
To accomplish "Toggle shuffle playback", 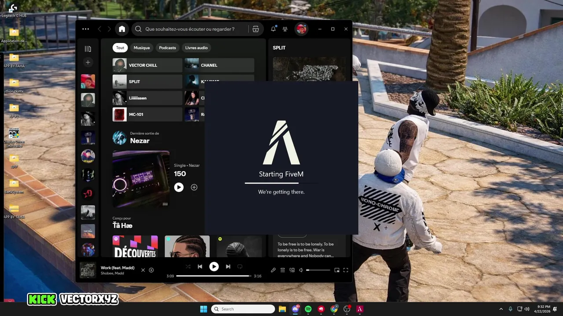I will pos(188,266).
